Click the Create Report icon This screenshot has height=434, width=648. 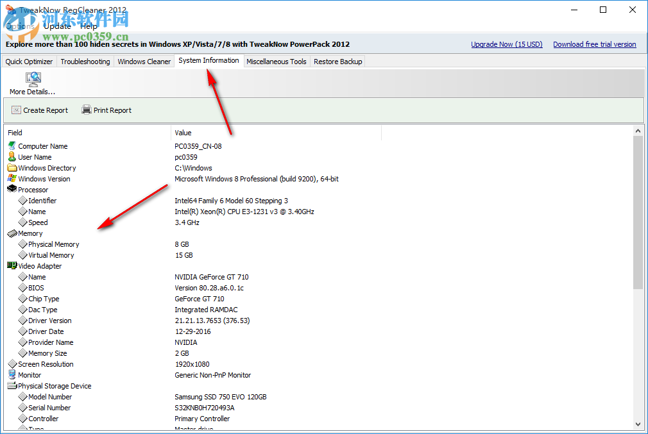tap(17, 110)
